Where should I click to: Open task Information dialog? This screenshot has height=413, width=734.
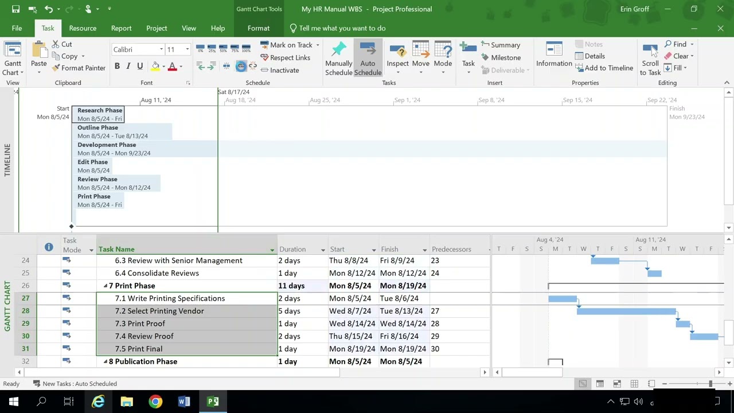coord(554,56)
